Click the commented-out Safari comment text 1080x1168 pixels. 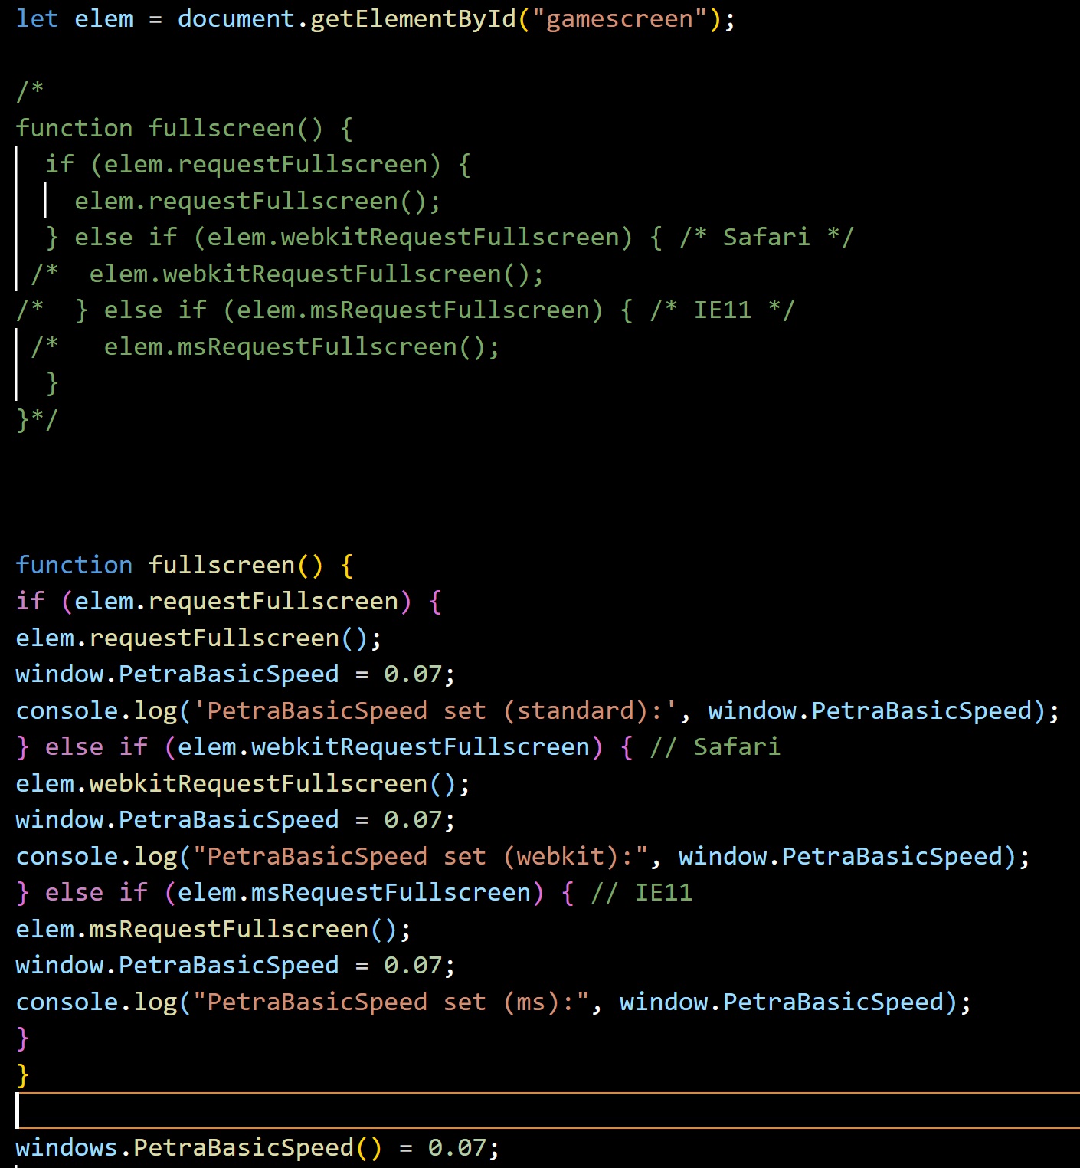point(766,237)
